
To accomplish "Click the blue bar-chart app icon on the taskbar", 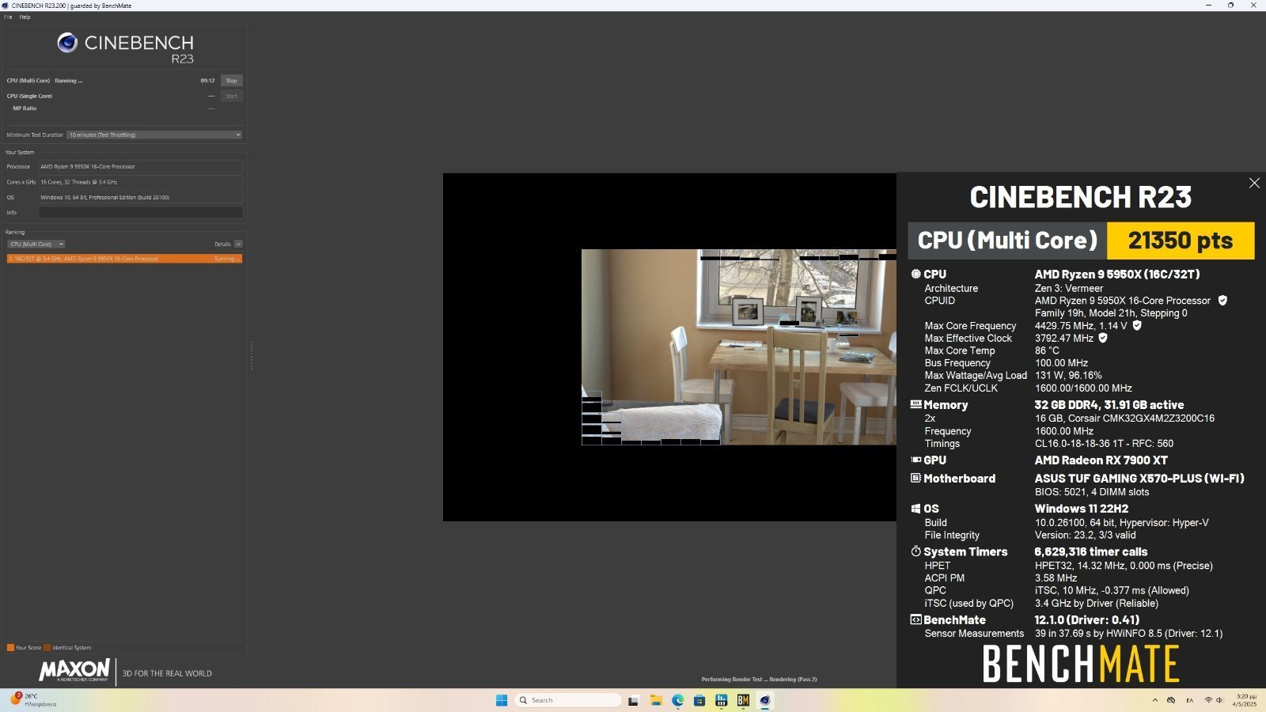I will 721,700.
